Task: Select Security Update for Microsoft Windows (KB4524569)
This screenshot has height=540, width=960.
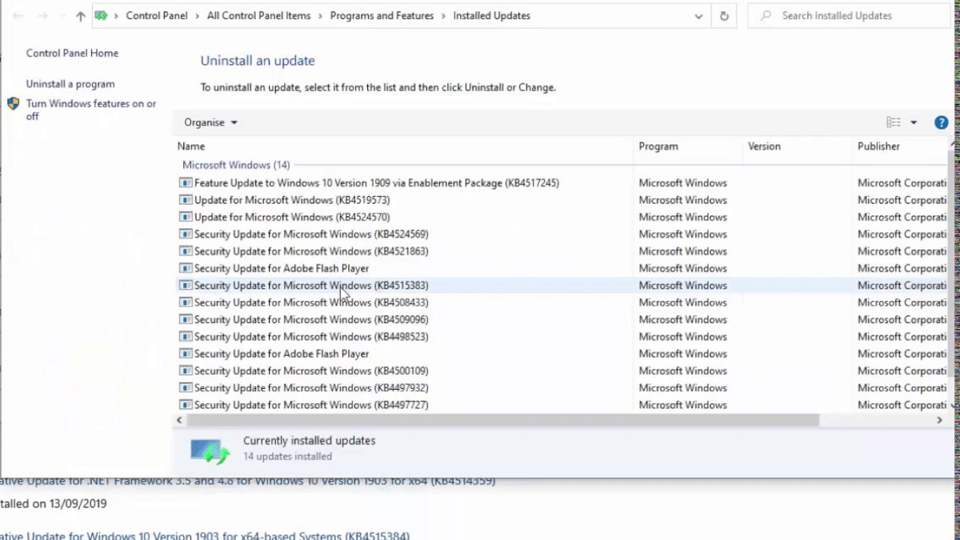Action: tap(311, 234)
